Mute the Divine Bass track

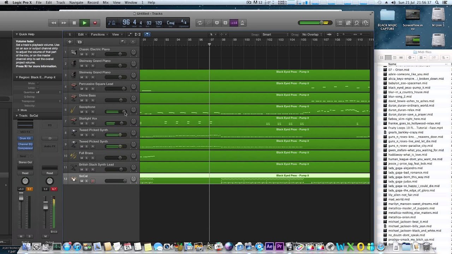(x=82, y=101)
